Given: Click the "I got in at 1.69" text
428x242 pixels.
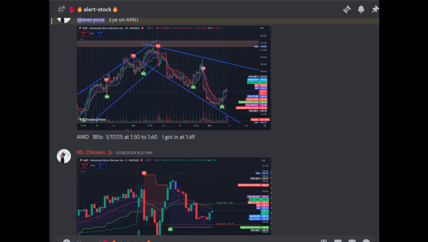Looking at the screenshot, I should pyautogui.click(x=178, y=137).
